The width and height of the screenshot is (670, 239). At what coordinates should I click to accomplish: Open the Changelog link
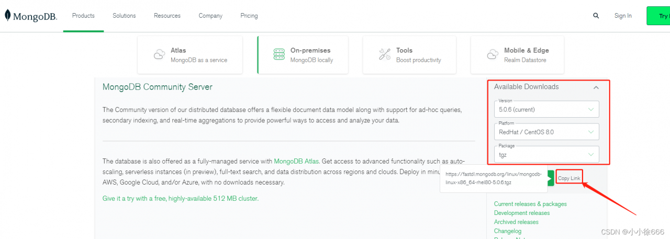click(508, 231)
